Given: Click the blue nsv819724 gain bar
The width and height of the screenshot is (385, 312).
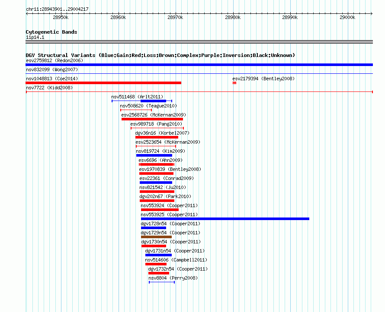Looking at the screenshot, I should point(154,155).
